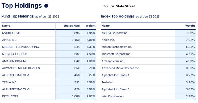Click shares held value 392
Screen dimensions: 198x103
77,82
